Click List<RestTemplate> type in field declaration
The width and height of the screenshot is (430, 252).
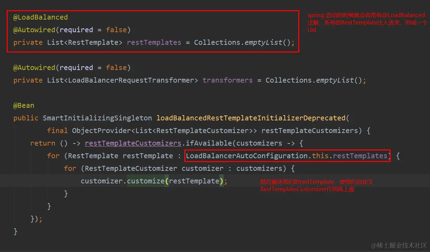coord(85,42)
